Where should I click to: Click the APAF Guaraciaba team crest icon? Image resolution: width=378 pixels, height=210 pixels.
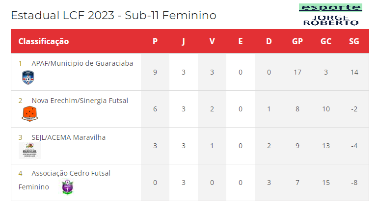tap(28, 78)
